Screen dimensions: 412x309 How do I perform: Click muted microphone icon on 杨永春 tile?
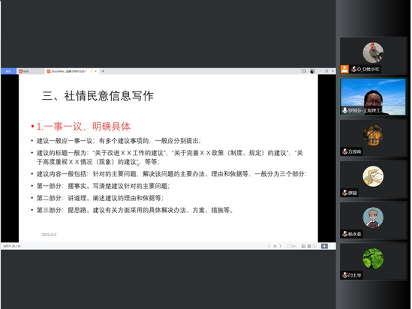(345, 234)
